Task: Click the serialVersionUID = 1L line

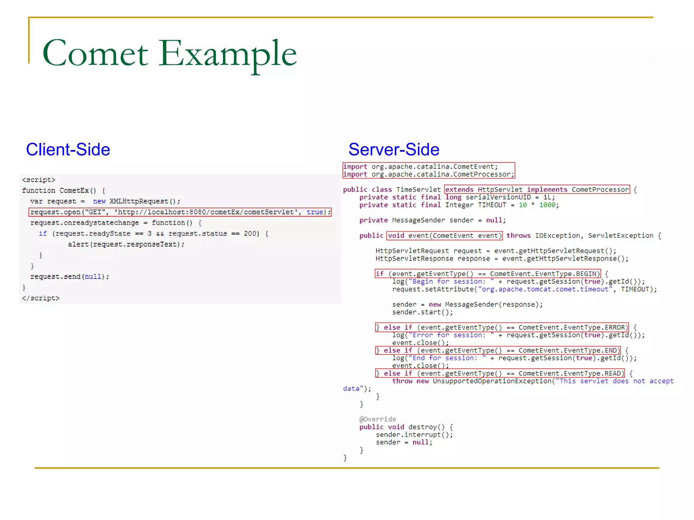Action: click(x=457, y=197)
